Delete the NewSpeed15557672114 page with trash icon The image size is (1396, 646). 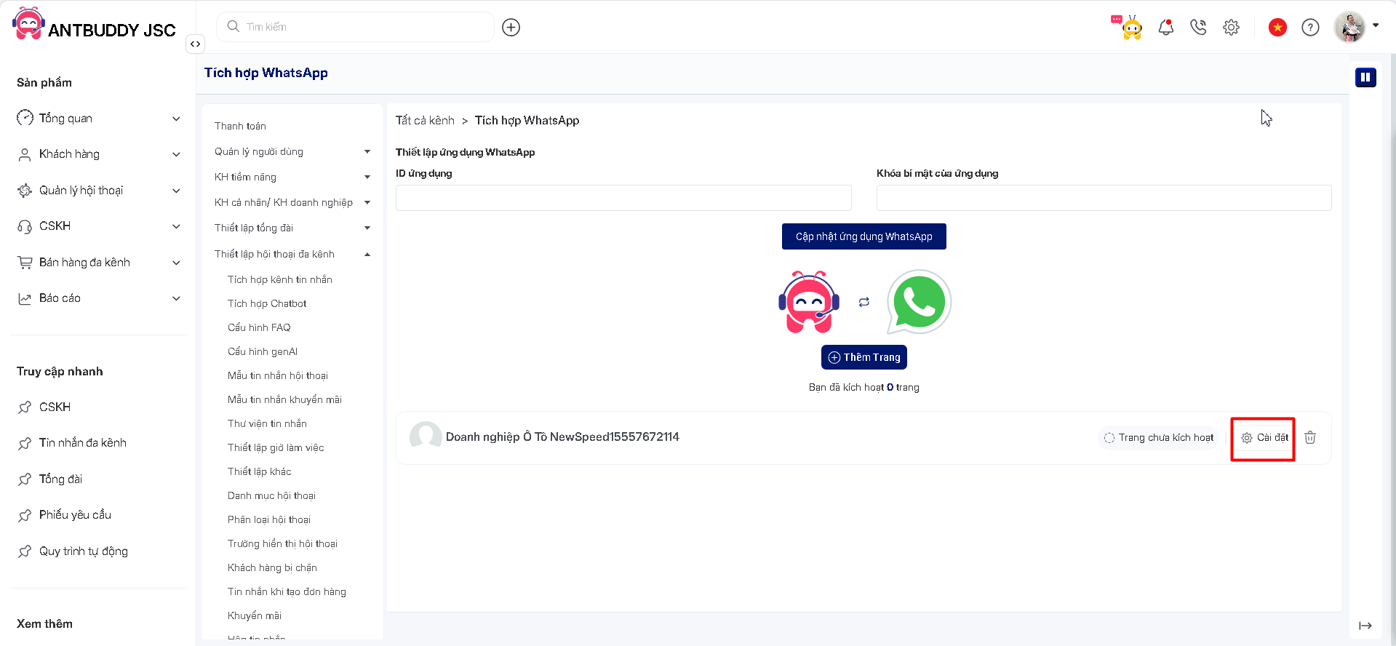[1310, 437]
